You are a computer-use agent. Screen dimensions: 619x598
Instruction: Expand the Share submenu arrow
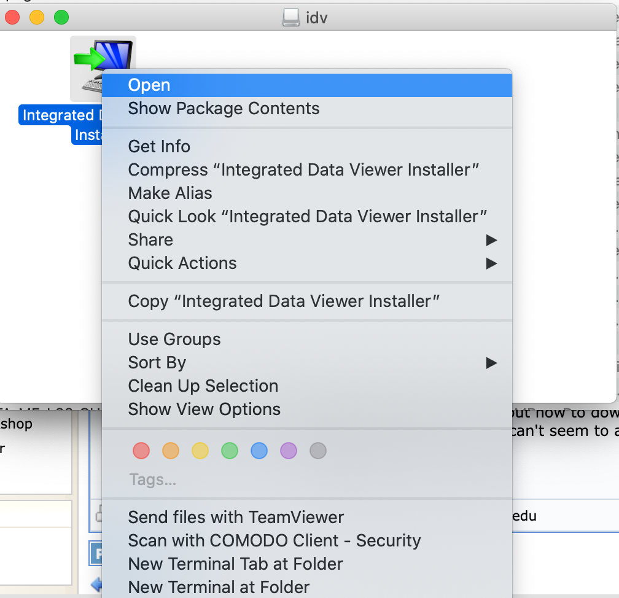(x=491, y=240)
